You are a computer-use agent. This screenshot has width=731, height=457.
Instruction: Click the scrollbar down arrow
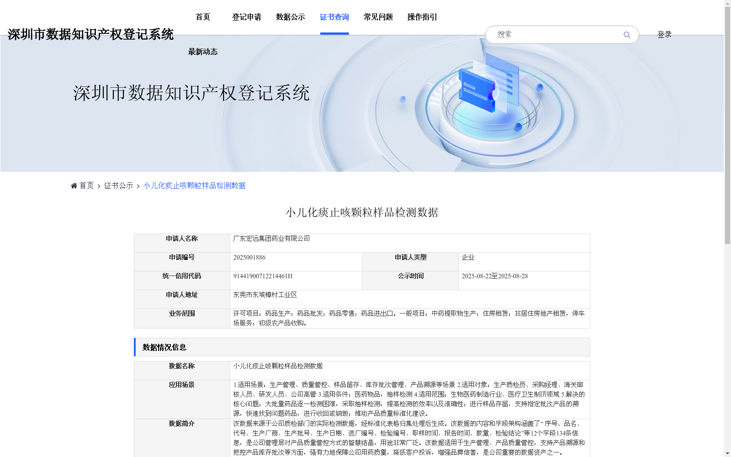pos(727,453)
